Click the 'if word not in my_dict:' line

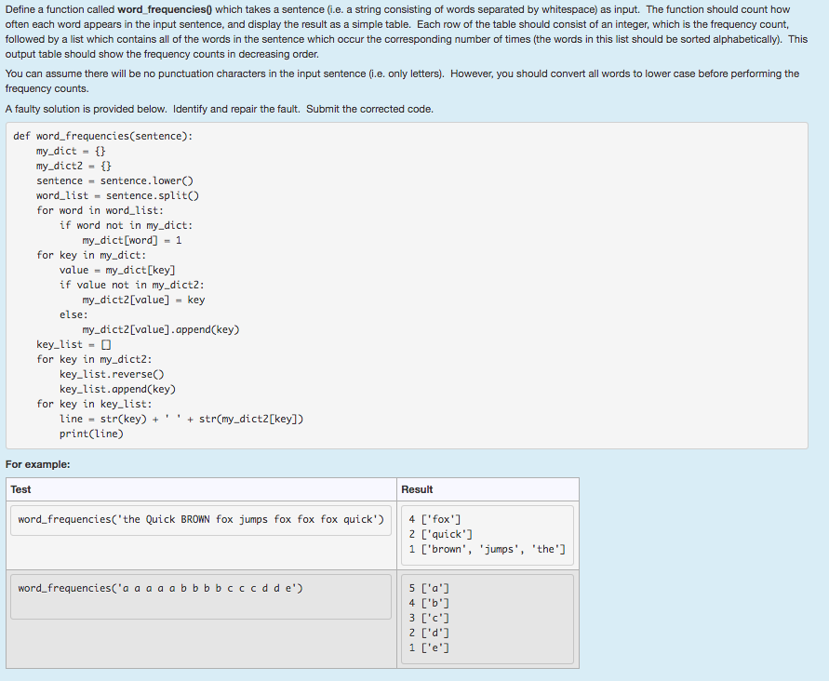126,225
